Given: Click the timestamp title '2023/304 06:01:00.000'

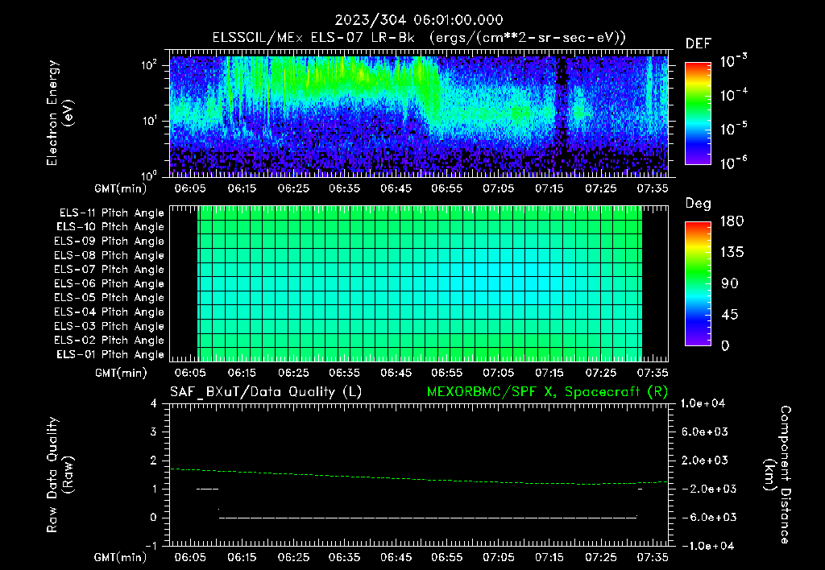Looking at the screenshot, I should (419, 20).
